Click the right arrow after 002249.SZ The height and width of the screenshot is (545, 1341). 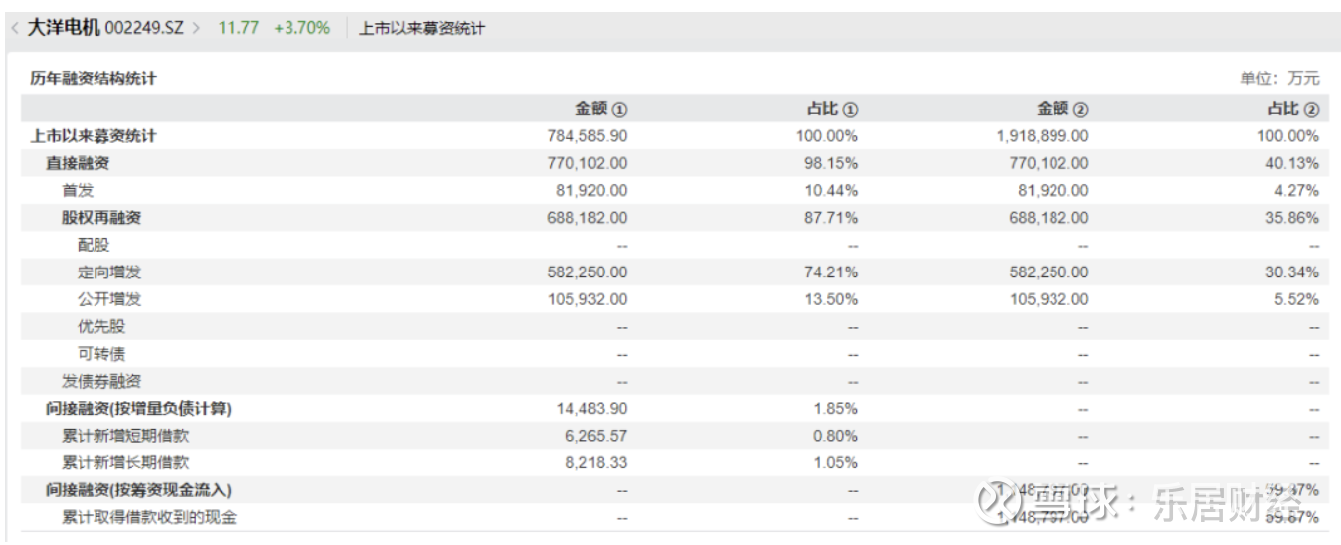[196, 29]
